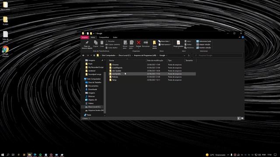This screenshot has height=157, width=280.
Task: Open taskbar search magnifier
Action: coord(8,155)
